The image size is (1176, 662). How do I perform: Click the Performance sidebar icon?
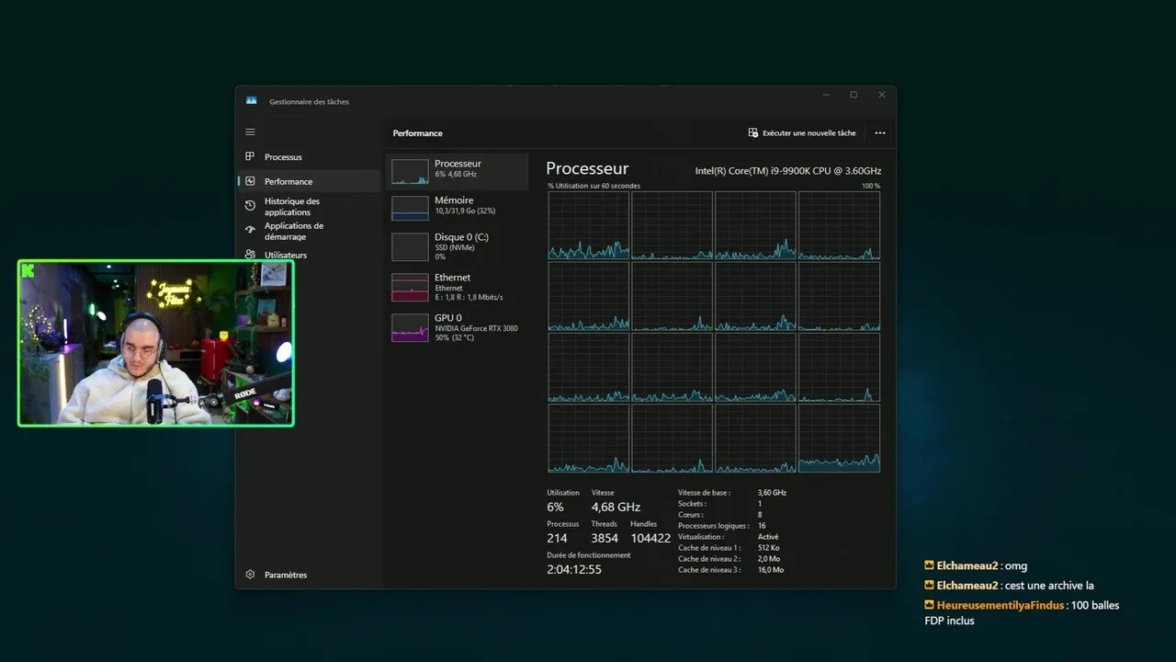pos(250,181)
